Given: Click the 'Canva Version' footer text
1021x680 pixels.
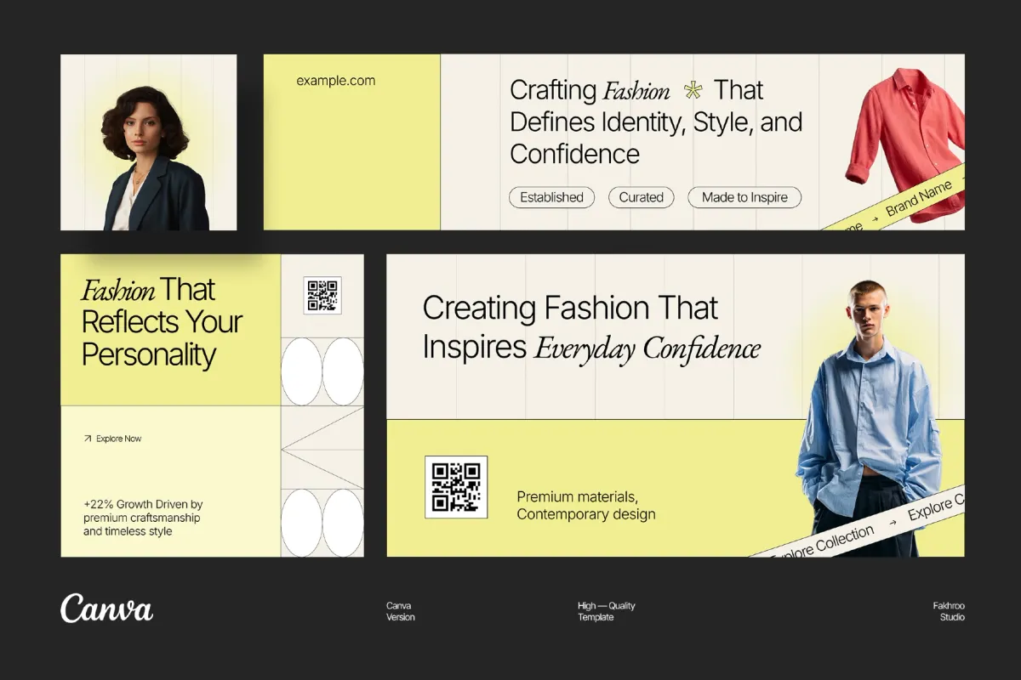Looking at the screenshot, I should 401,611.
